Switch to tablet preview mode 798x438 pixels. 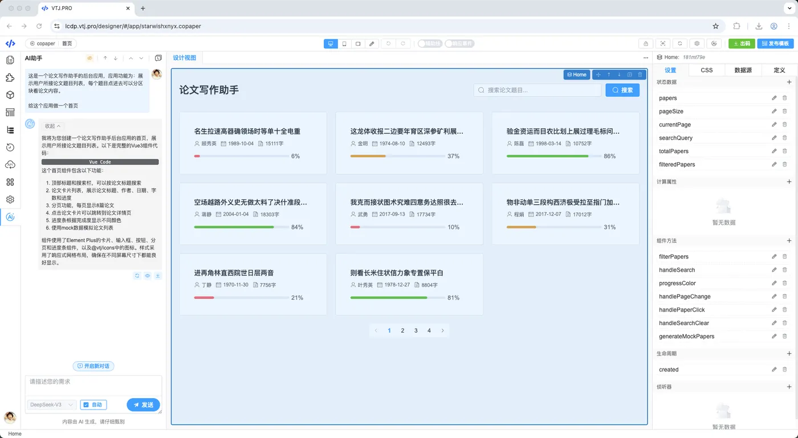click(x=358, y=44)
